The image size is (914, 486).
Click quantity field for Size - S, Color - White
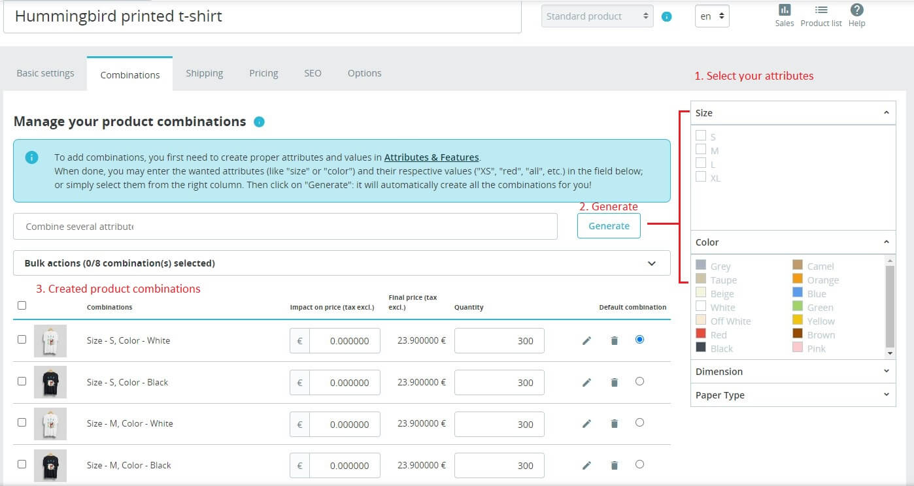(499, 340)
